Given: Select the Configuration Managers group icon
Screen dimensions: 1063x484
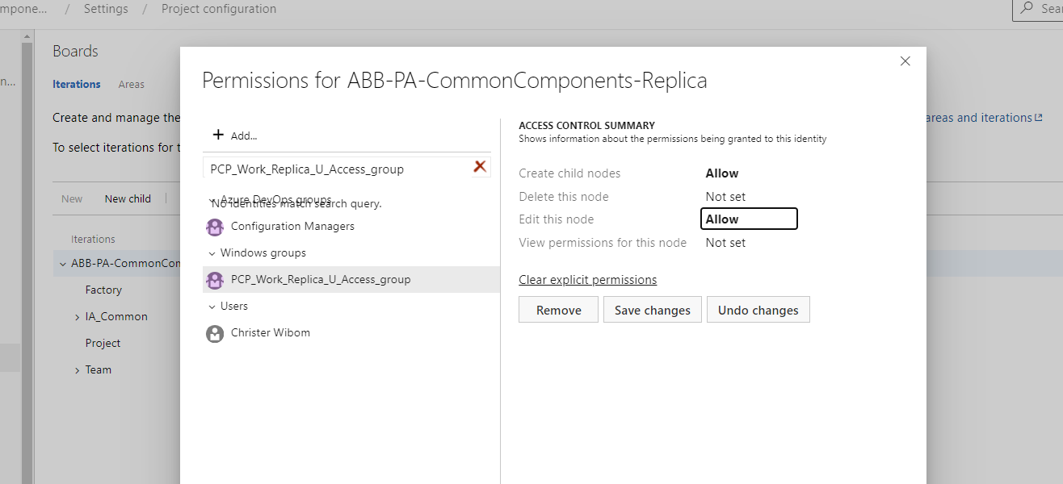Looking at the screenshot, I should 215,227.
